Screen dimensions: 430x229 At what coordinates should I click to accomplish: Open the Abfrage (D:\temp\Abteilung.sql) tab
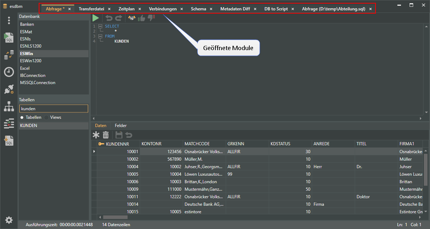point(334,9)
